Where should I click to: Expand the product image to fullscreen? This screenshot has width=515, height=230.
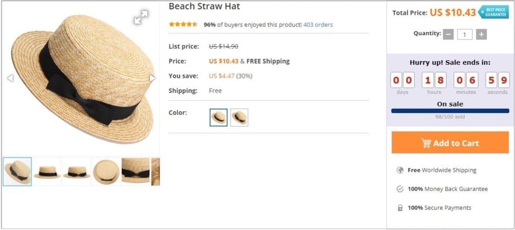(x=141, y=17)
